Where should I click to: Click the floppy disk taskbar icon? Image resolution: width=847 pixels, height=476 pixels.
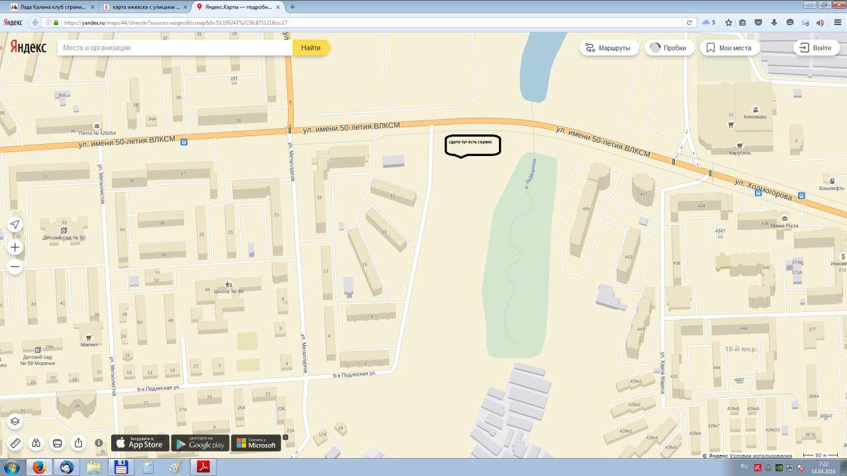coord(120,467)
